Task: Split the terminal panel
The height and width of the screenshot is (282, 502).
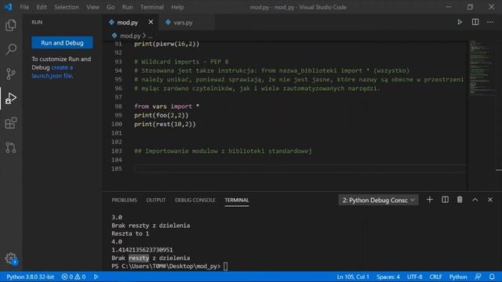Action: click(445, 200)
